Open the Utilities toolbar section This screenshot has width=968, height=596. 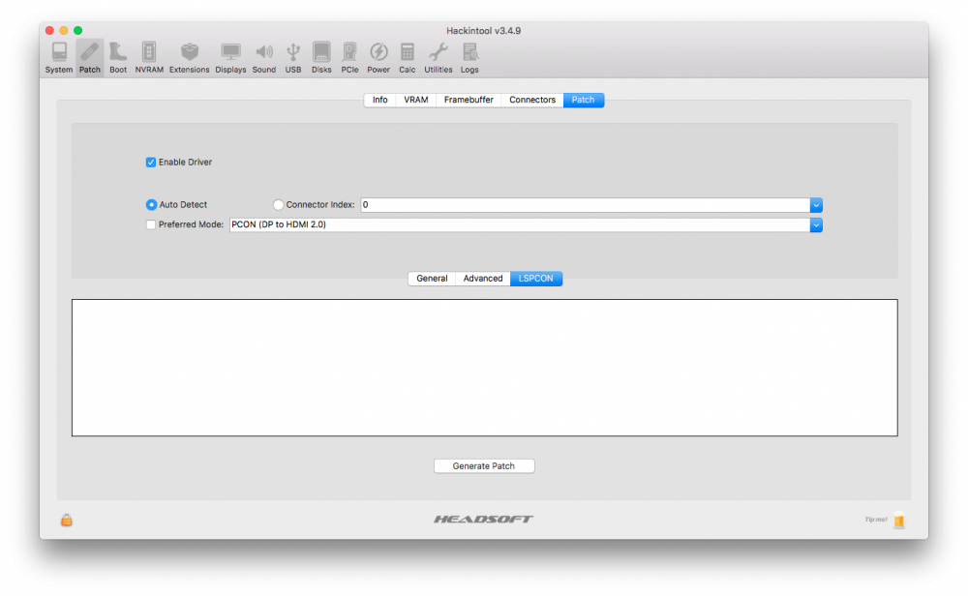tap(438, 58)
